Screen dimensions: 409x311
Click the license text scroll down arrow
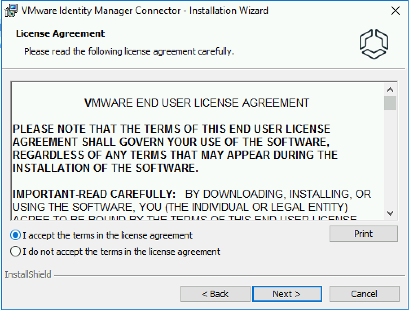pyautogui.click(x=390, y=213)
